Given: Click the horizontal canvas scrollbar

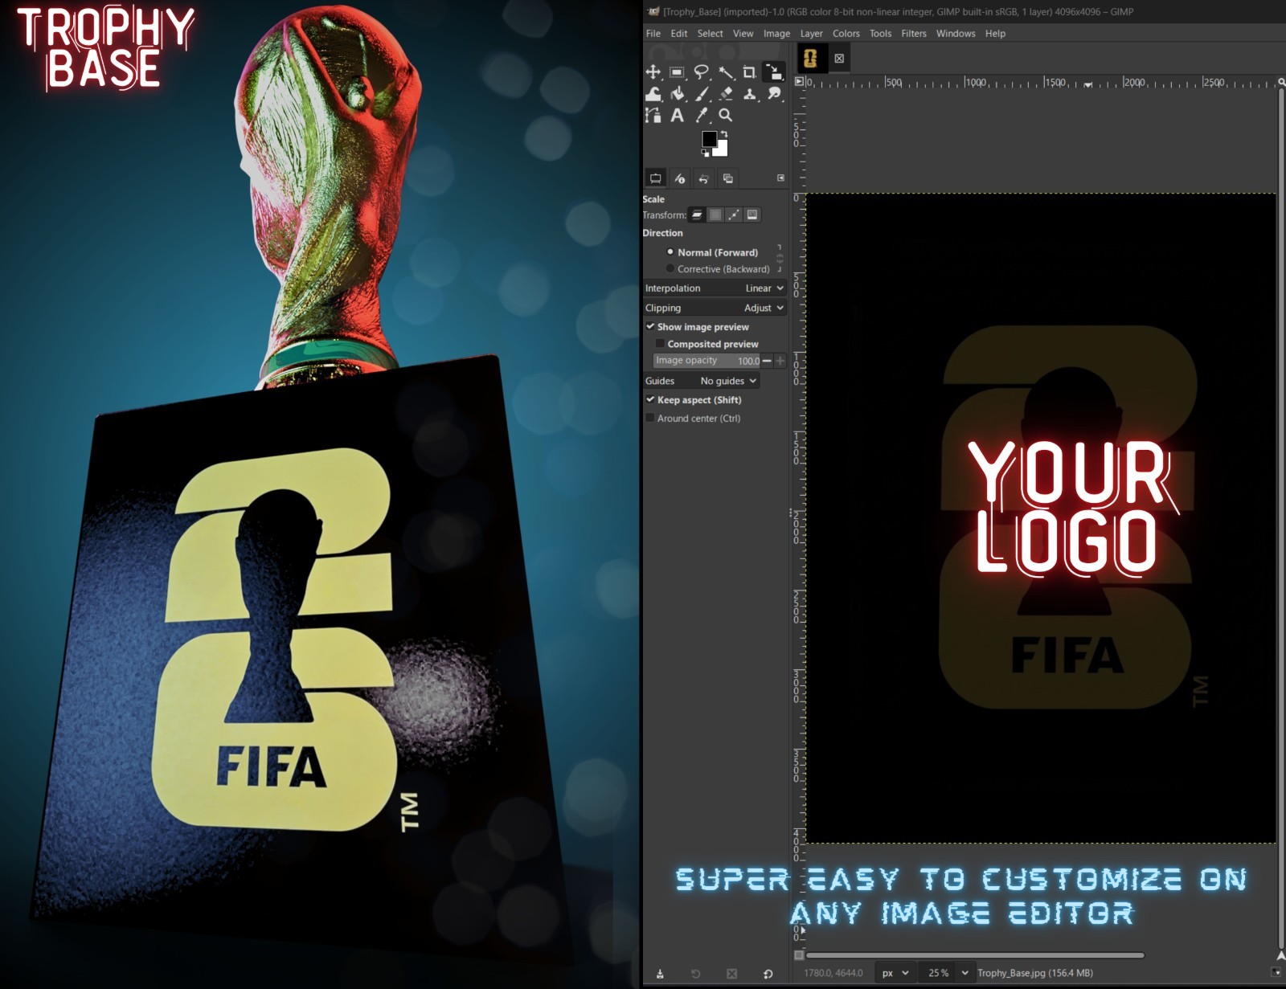Looking at the screenshot, I should click(x=975, y=955).
